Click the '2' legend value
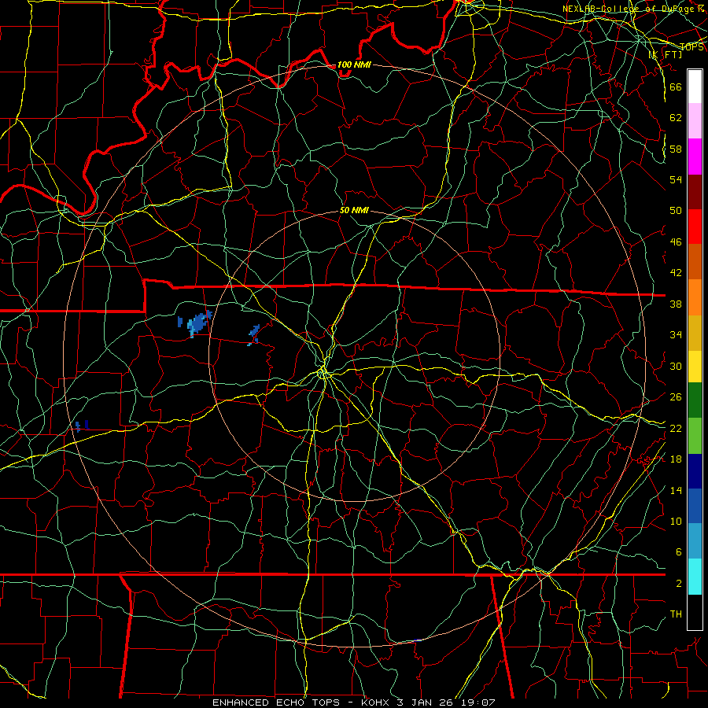 (x=678, y=584)
